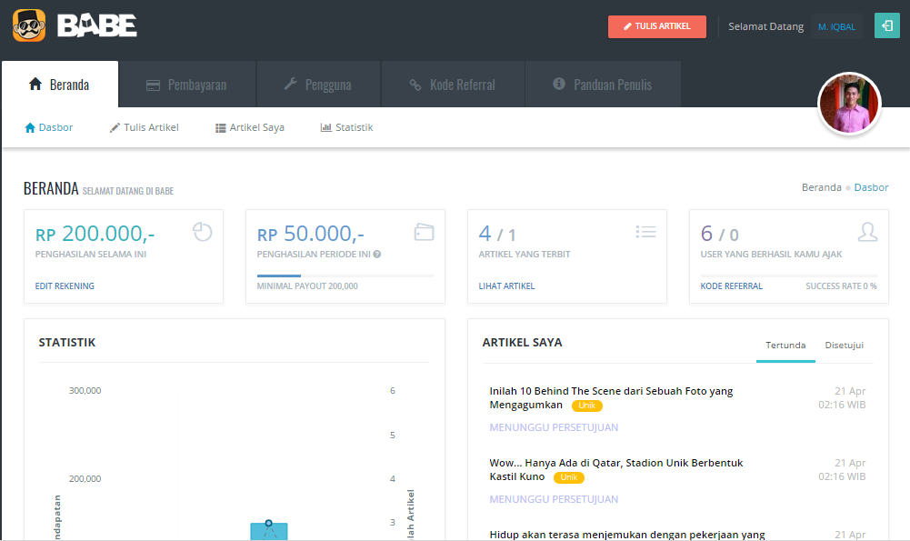Click the profile photo thumbnail
The width and height of the screenshot is (910, 541).
(x=849, y=104)
